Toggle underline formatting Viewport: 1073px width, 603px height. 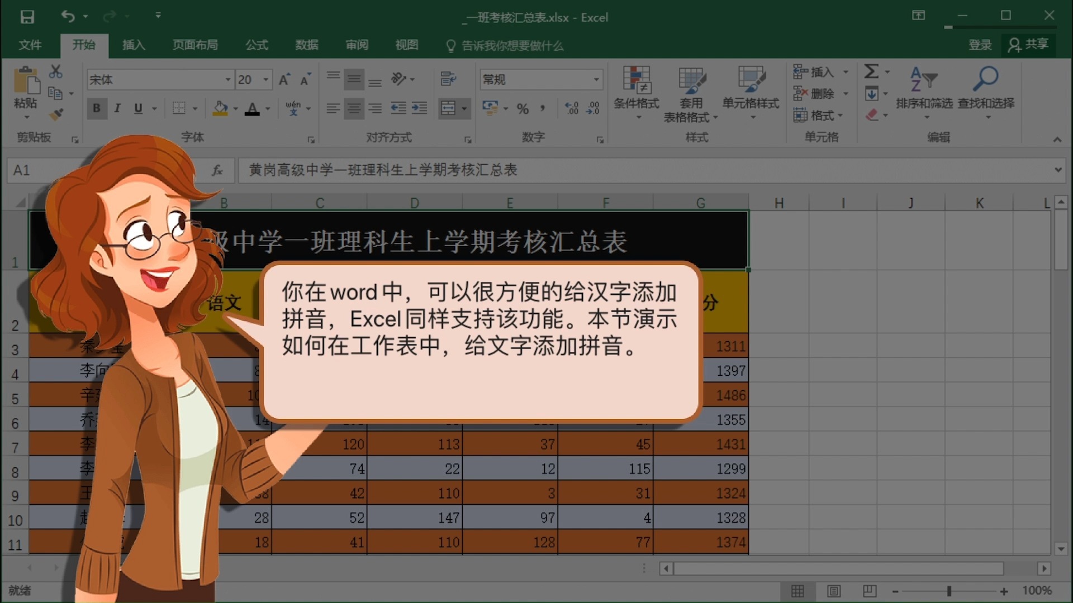click(137, 108)
